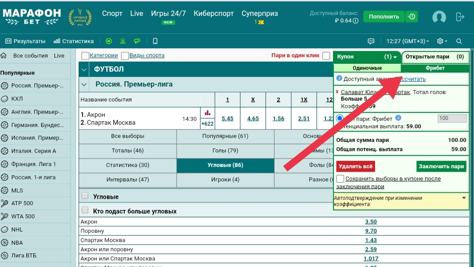Click the user profile avatar icon
This screenshot has width=474, height=267.
click(x=439, y=17)
